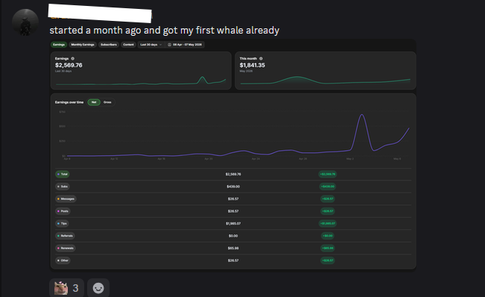Image resolution: width=485 pixels, height=297 pixels.
Task: Open the Last 30 days dropdown
Action: tap(151, 45)
